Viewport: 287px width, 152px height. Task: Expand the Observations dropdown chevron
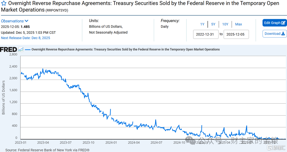27,21
